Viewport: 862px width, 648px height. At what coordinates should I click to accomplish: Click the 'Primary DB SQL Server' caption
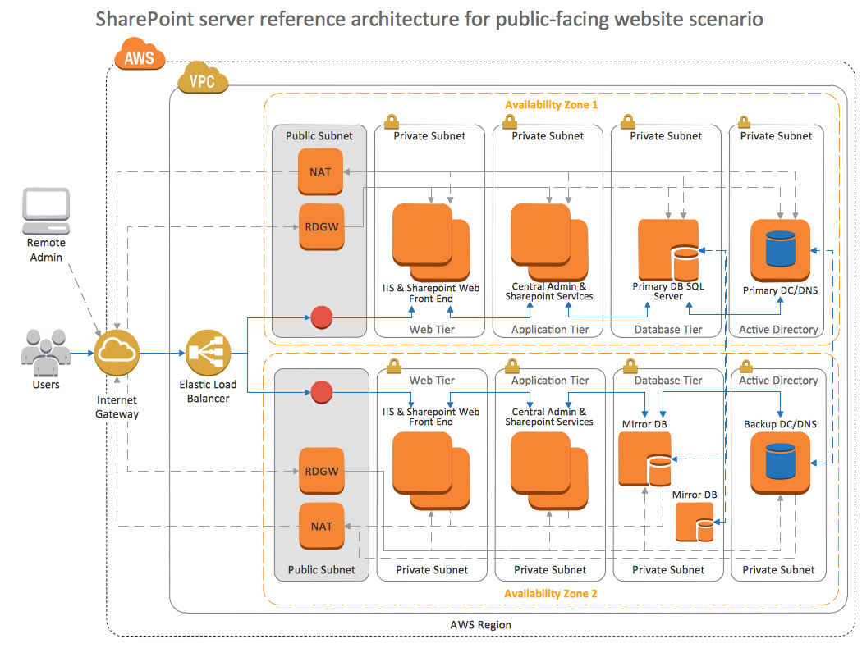pos(668,292)
